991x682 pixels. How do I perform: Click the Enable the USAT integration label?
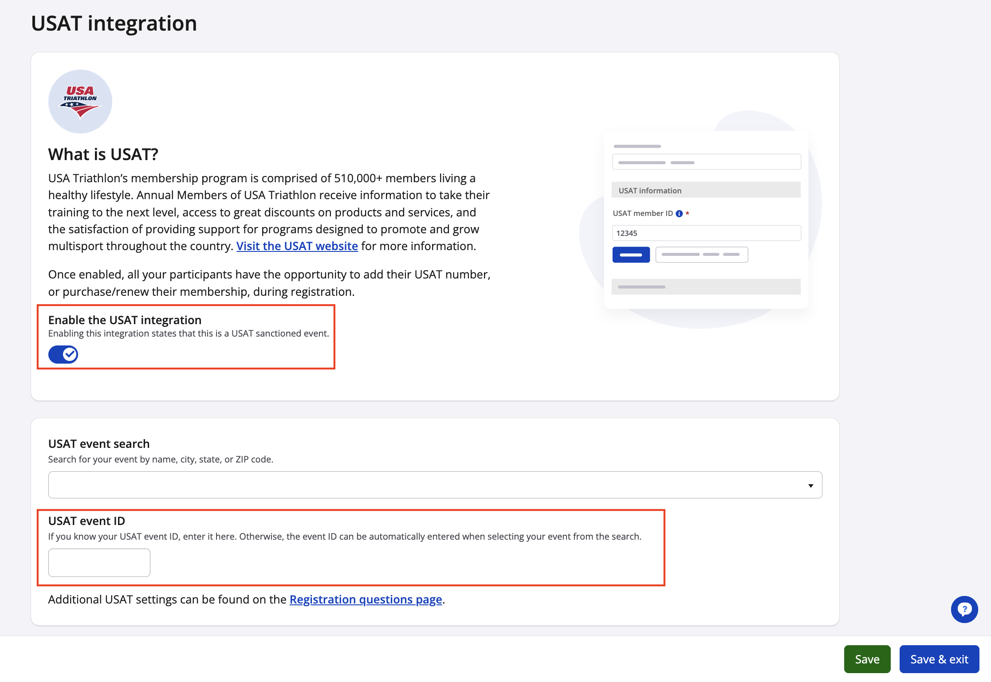(125, 320)
